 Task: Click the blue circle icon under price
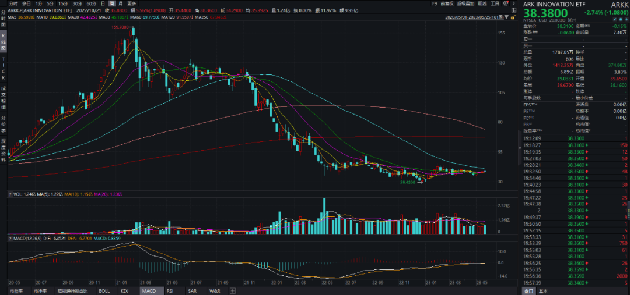point(621,20)
